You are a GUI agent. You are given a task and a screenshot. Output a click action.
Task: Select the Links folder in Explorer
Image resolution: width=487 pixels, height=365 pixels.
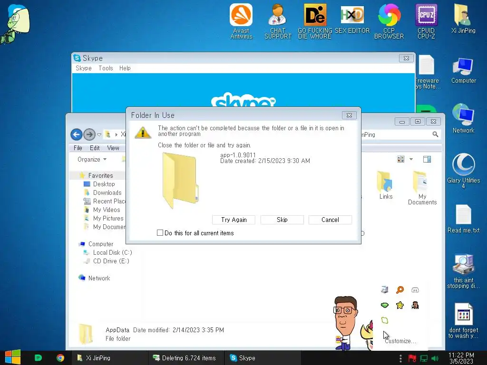(386, 185)
